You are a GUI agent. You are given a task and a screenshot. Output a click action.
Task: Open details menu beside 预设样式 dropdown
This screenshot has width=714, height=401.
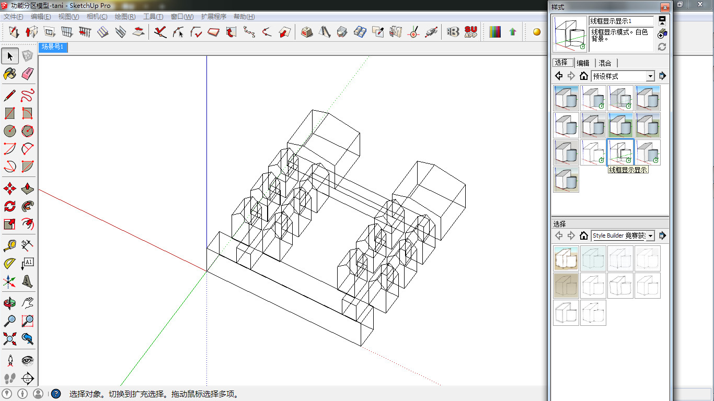point(663,76)
